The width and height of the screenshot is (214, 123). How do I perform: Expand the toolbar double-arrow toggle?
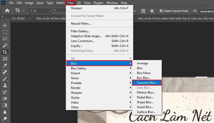pyautogui.click(x=2, y=16)
